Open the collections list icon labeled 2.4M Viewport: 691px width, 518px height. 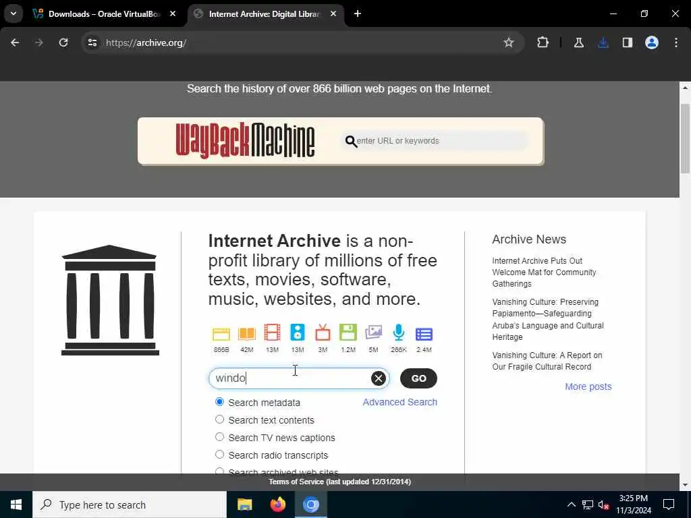point(424,335)
